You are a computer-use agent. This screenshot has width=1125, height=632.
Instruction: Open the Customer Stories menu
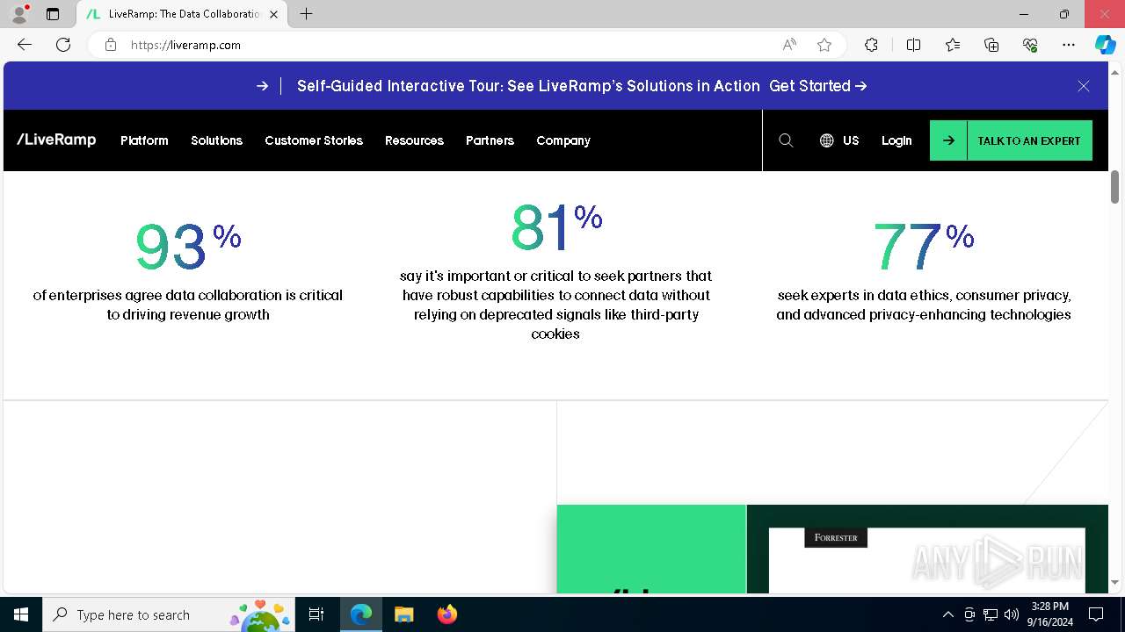click(x=314, y=140)
